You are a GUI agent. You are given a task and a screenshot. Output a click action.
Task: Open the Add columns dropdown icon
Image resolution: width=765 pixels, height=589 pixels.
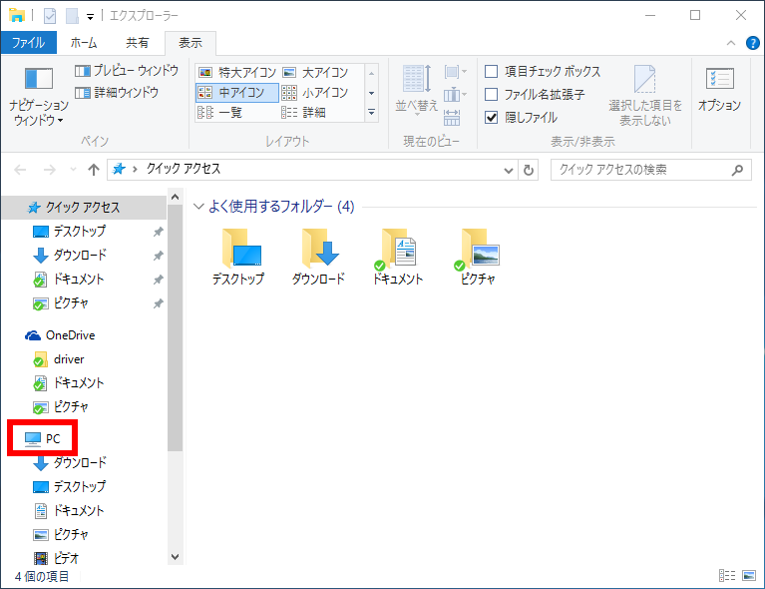tap(455, 94)
